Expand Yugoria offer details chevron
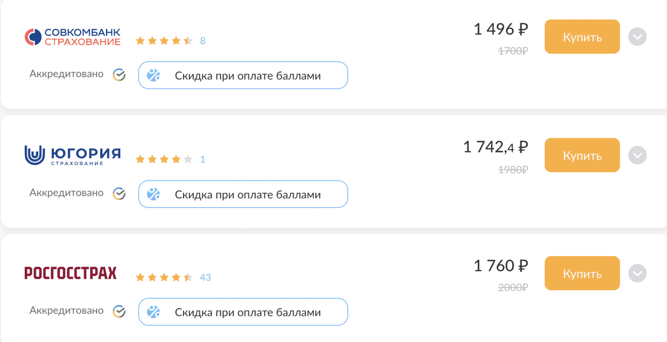Viewport: 667px width, 342px height. [x=637, y=155]
